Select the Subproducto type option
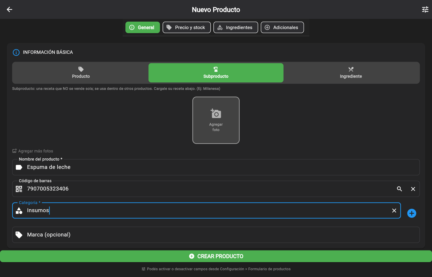The height and width of the screenshot is (277, 432). (216, 73)
